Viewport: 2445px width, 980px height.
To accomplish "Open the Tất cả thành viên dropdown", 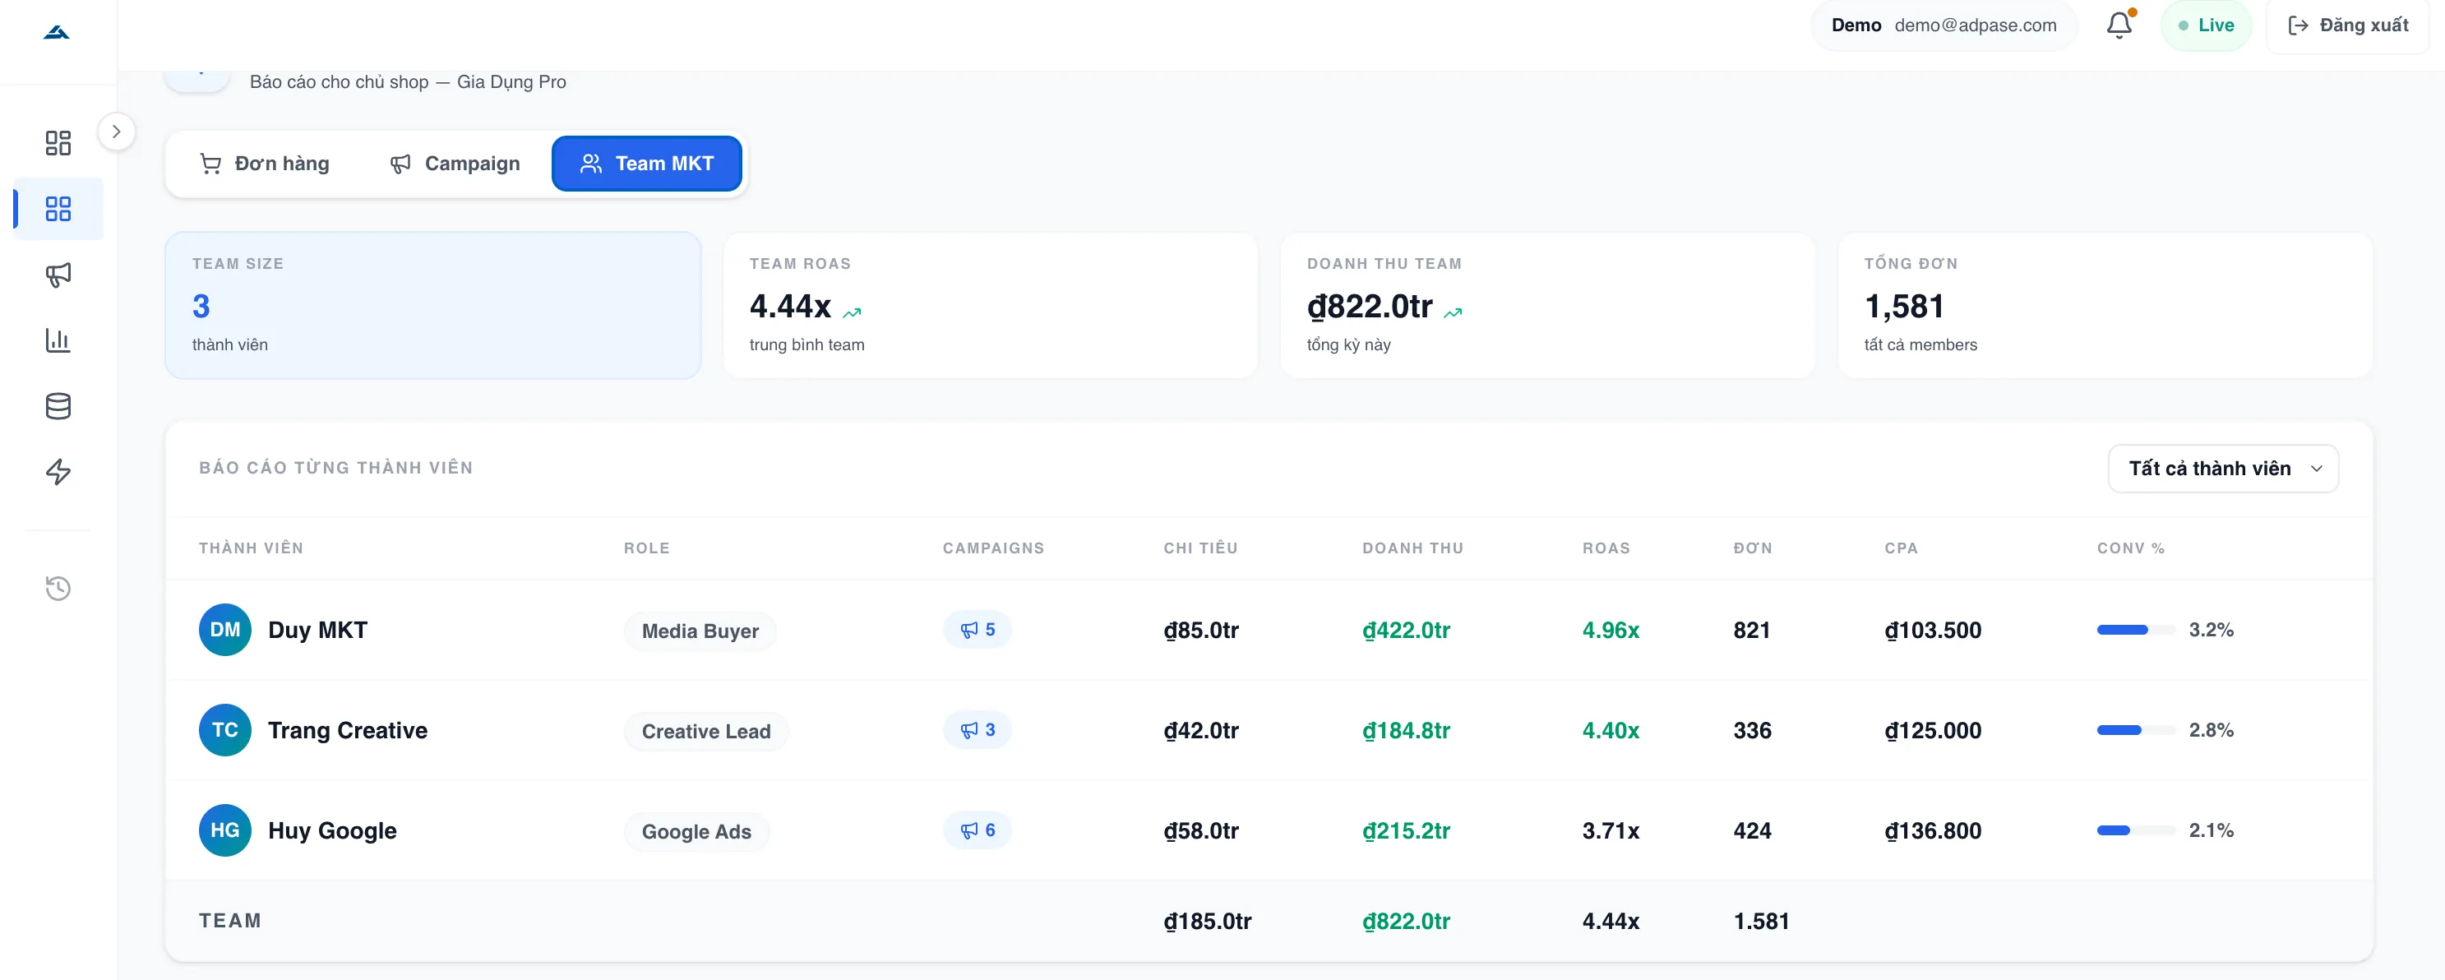I will (x=2223, y=468).
